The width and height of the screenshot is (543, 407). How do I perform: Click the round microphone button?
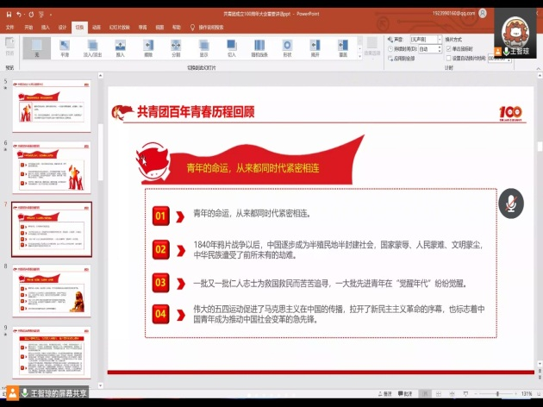[x=510, y=203]
